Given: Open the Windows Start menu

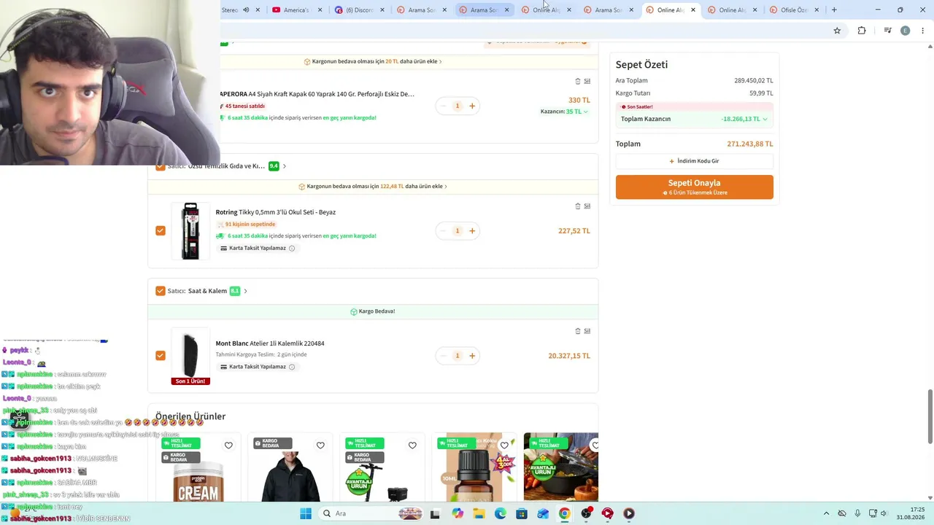Looking at the screenshot, I should (306, 513).
